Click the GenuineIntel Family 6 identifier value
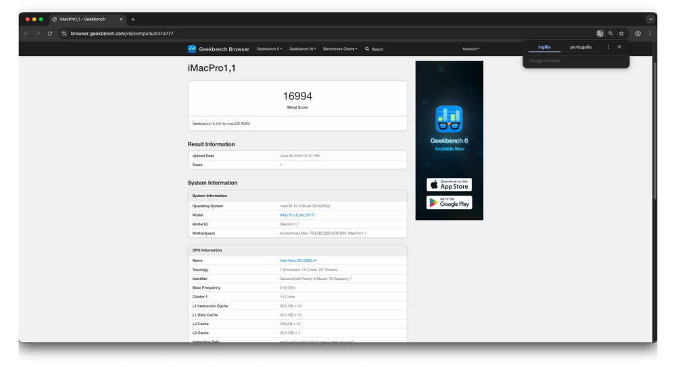This screenshot has height=367, width=676. tap(316, 279)
